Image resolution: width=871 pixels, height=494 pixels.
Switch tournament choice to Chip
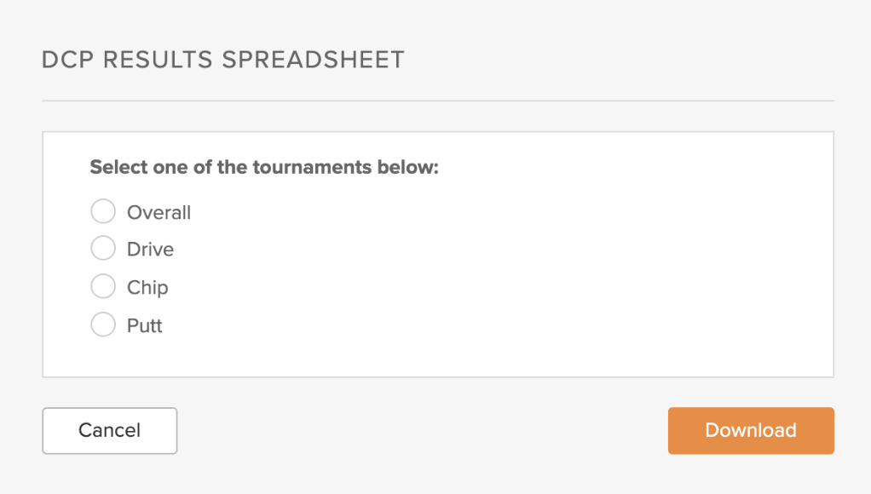pos(103,286)
